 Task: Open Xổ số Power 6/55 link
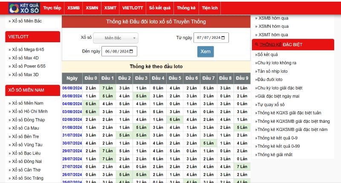29,66
